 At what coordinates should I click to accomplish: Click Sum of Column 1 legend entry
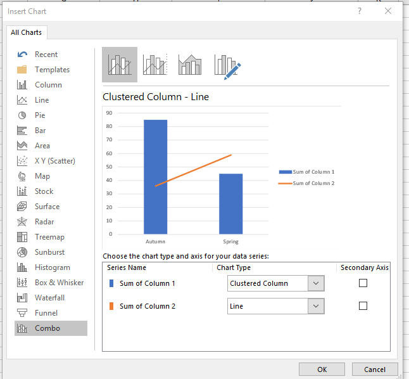click(x=306, y=172)
